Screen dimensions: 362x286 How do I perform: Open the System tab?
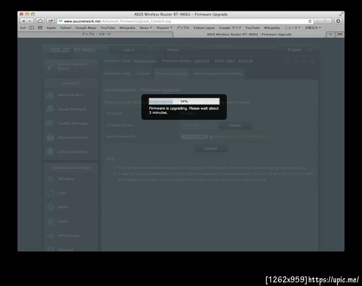143,73
